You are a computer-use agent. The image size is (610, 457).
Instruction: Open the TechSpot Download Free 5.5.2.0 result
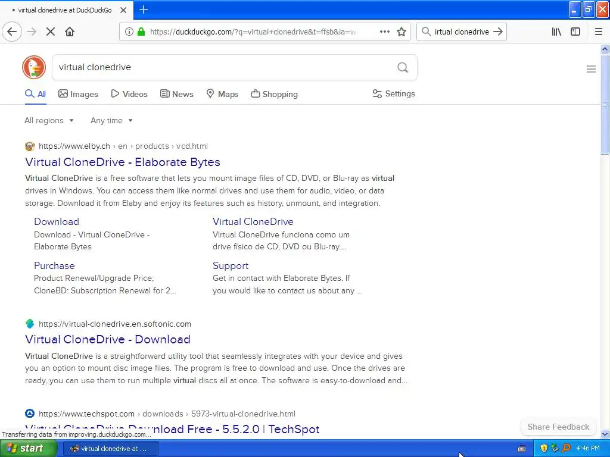click(172, 429)
